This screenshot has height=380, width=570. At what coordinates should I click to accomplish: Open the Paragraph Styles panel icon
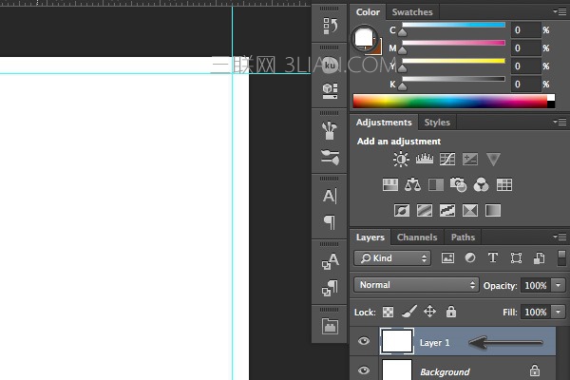click(x=330, y=288)
